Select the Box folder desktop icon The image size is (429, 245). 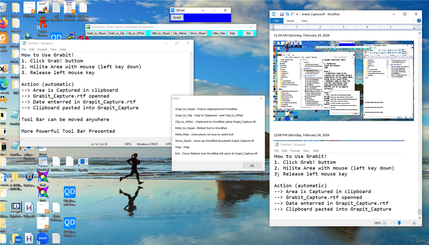tap(17, 239)
